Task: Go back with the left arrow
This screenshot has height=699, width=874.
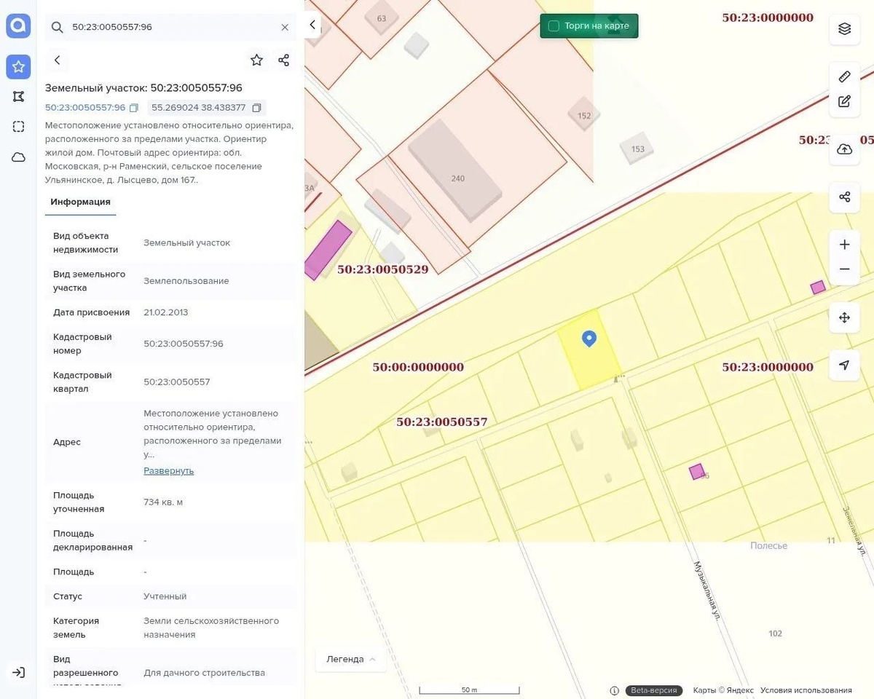Action: pyautogui.click(x=57, y=60)
